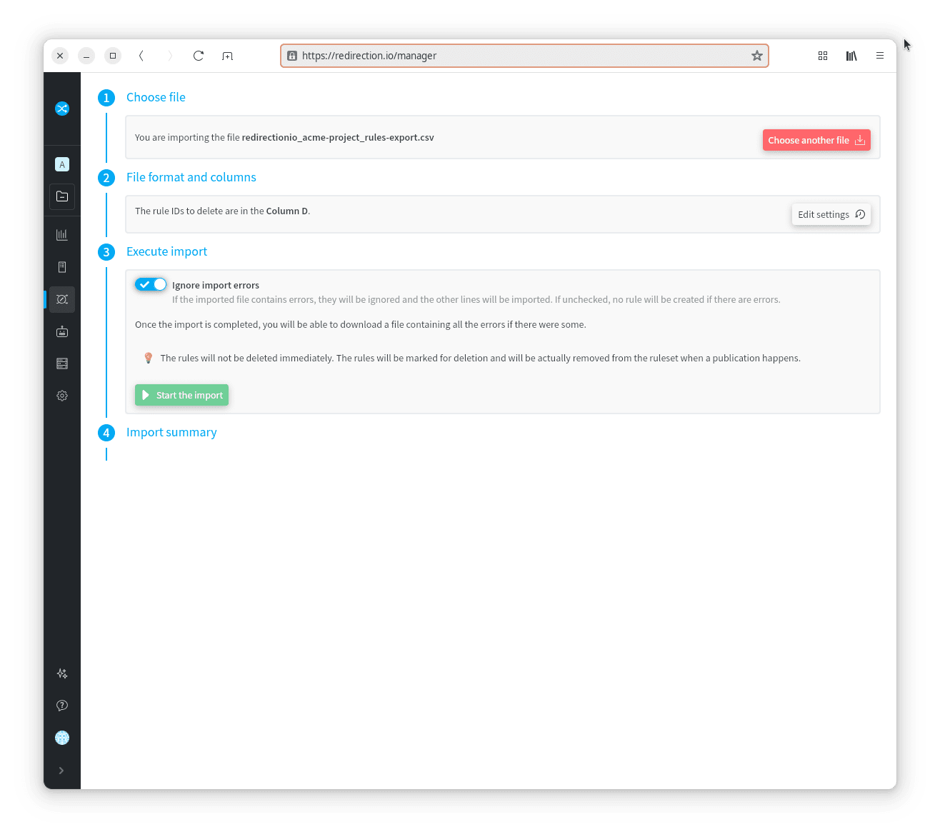Screen dimensions: 940x837
Task: Click the step 1 number circle
Action: point(106,98)
